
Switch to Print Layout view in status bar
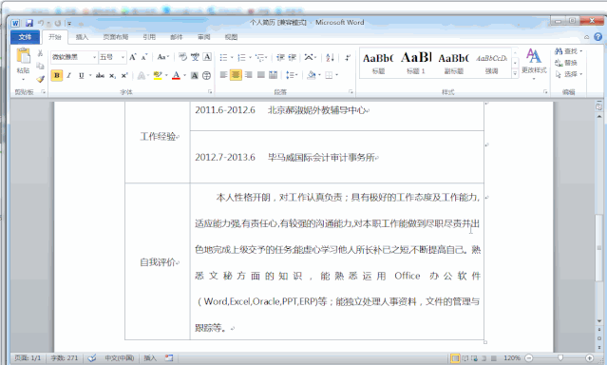456,358
